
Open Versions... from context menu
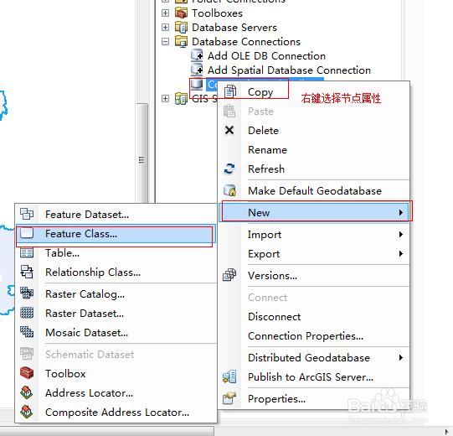[314, 275]
